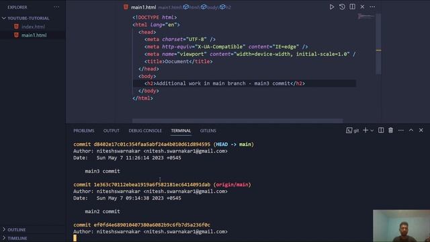Viewport: 430px width, 242px height.
Task: Click the 'main2 commit' message
Action: point(102,212)
